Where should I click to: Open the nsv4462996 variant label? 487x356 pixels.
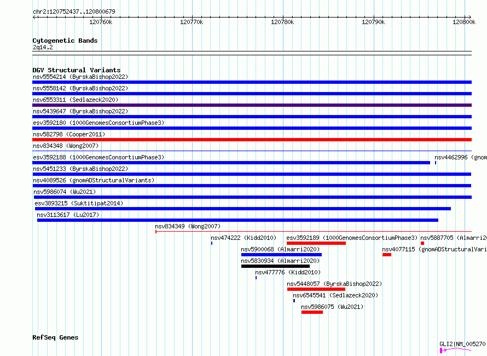[461, 157]
